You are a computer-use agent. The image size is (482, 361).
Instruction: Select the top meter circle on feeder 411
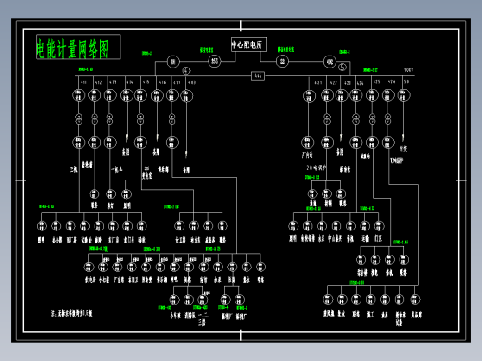(79, 95)
